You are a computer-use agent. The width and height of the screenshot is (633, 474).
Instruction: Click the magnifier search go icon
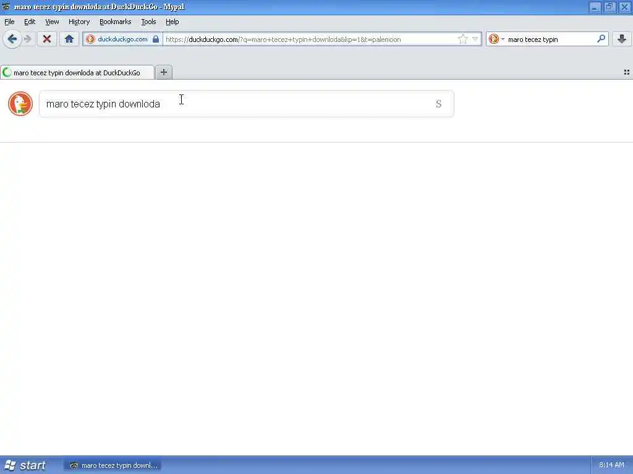click(601, 39)
